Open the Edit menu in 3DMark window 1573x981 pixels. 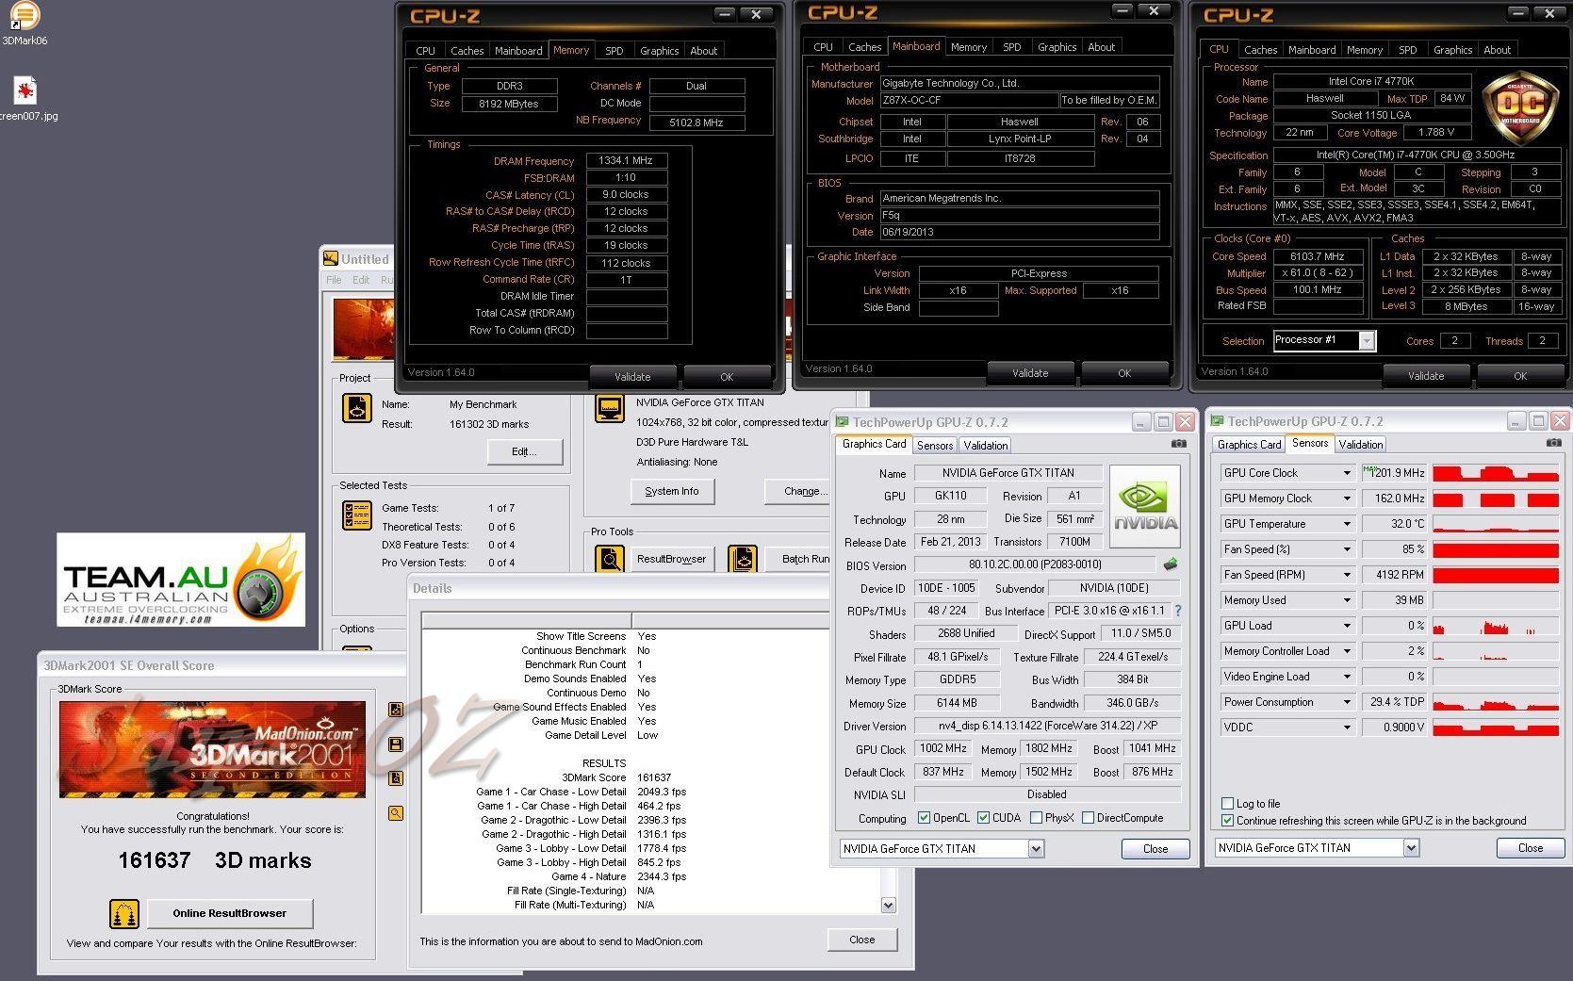[x=361, y=280]
